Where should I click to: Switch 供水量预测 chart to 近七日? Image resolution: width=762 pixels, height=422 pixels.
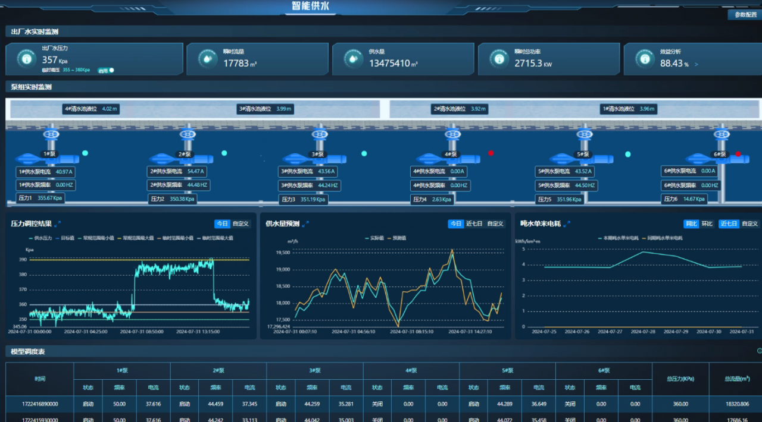point(474,224)
